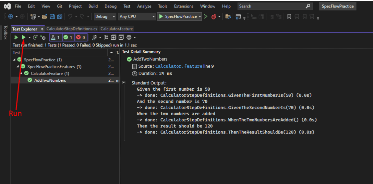Open the Any CPU platform dropdown
The image size is (373, 184).
click(137, 17)
